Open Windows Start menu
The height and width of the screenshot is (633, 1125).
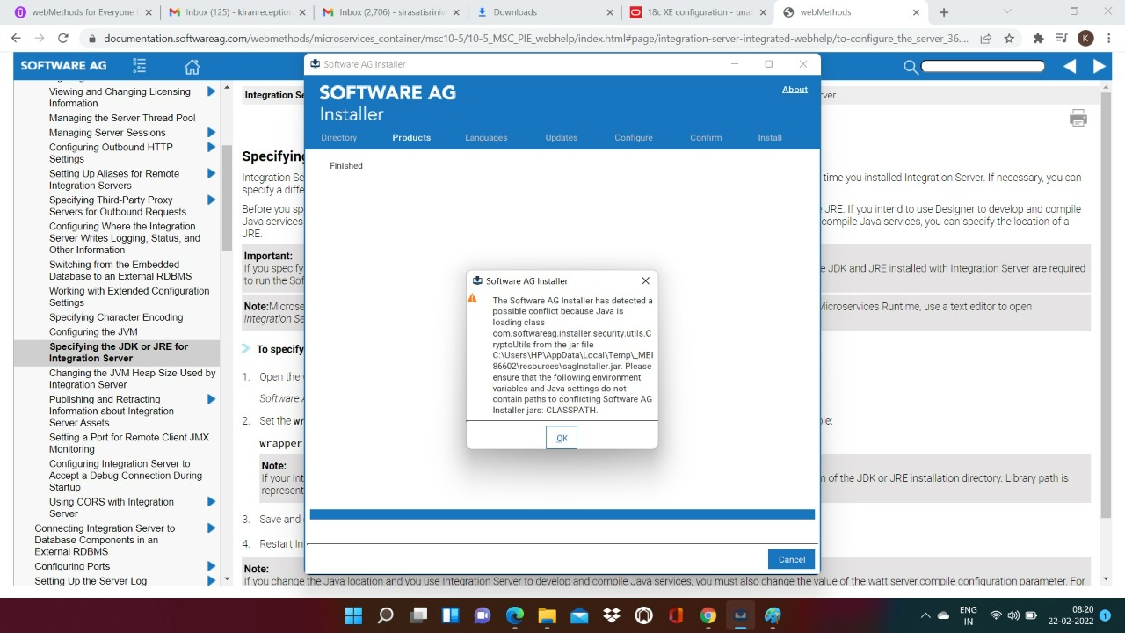[x=352, y=615]
